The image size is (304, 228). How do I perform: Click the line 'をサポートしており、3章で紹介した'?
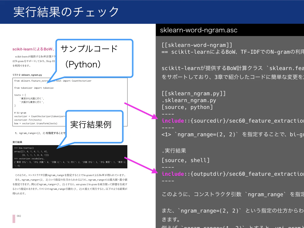point(233,77)
